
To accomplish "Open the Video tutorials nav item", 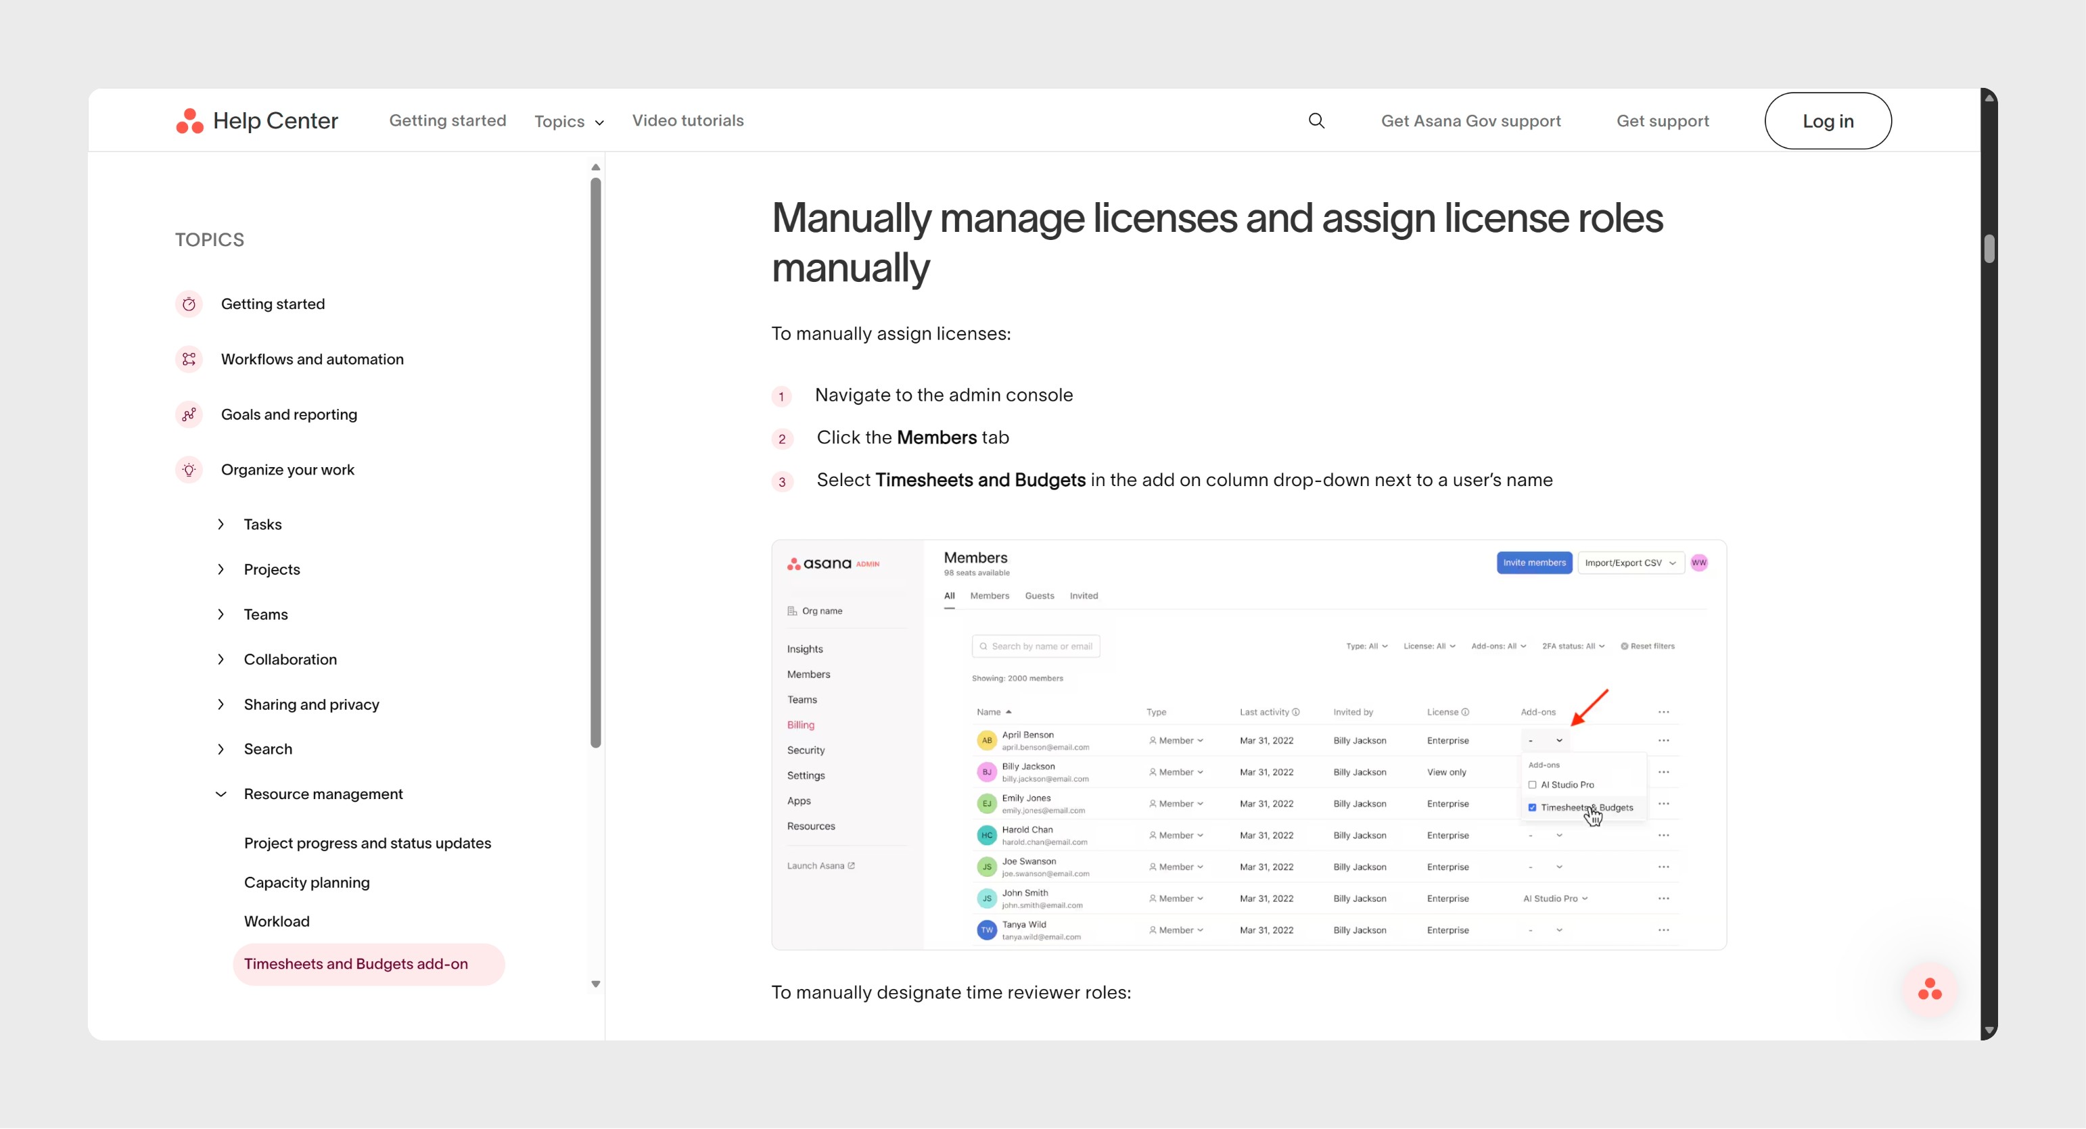I will [687, 120].
